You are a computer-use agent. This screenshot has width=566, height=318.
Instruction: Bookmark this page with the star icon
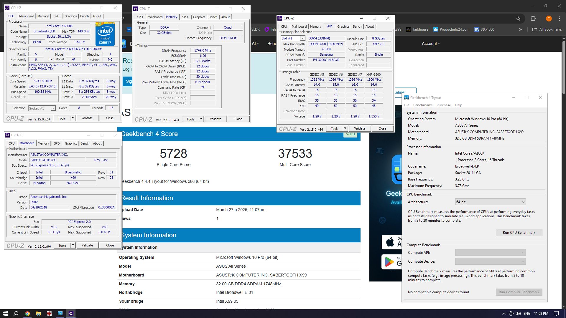518,19
